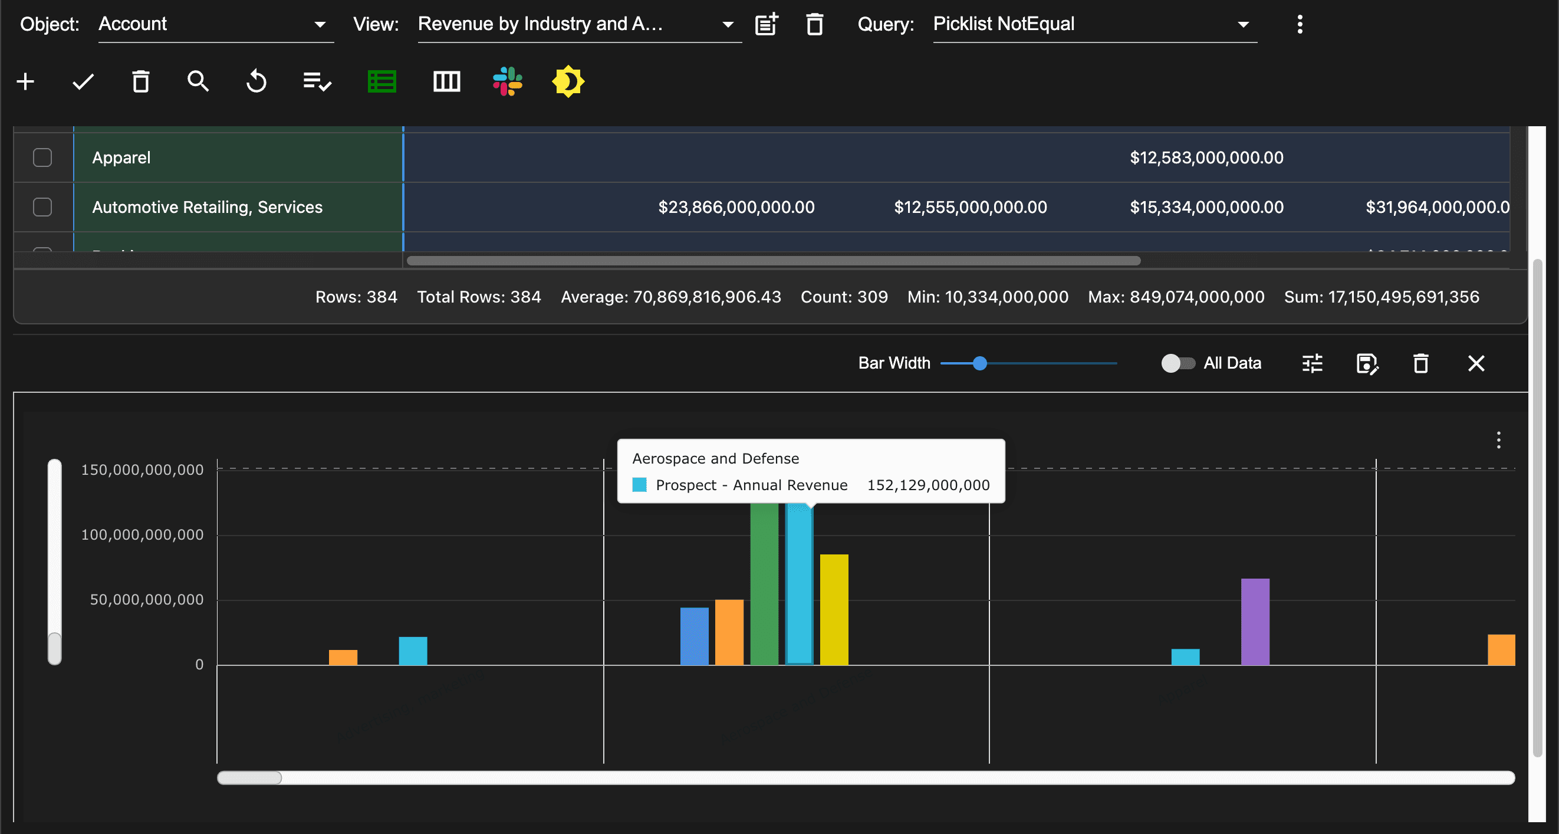1559x834 pixels.
Task: Enable the All Data toggle
Action: (1178, 363)
